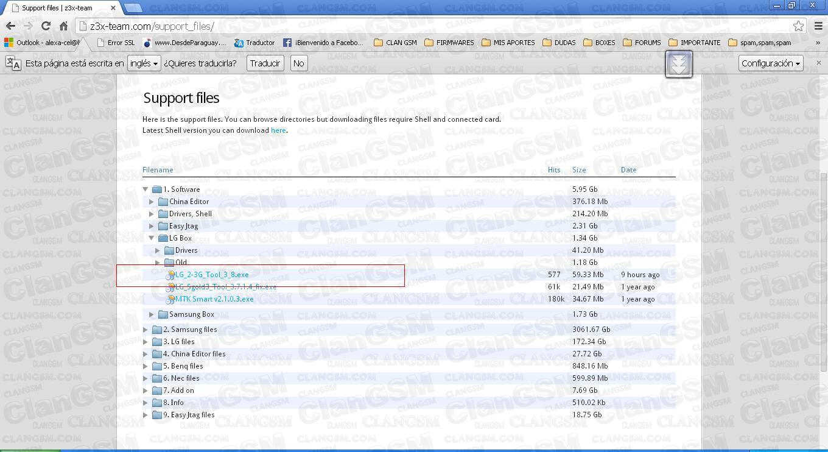828x452 pixels.
Task: Click LG_Sgold3_Tool_3.7.1.4_fix.exe link
Action: click(x=226, y=287)
